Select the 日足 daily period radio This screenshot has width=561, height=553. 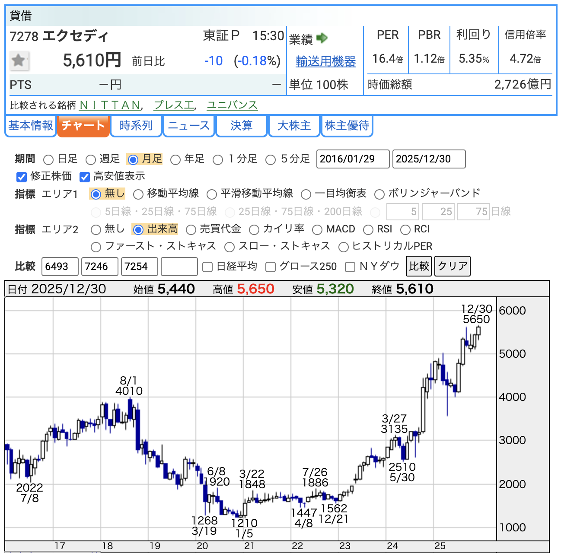click(x=49, y=160)
